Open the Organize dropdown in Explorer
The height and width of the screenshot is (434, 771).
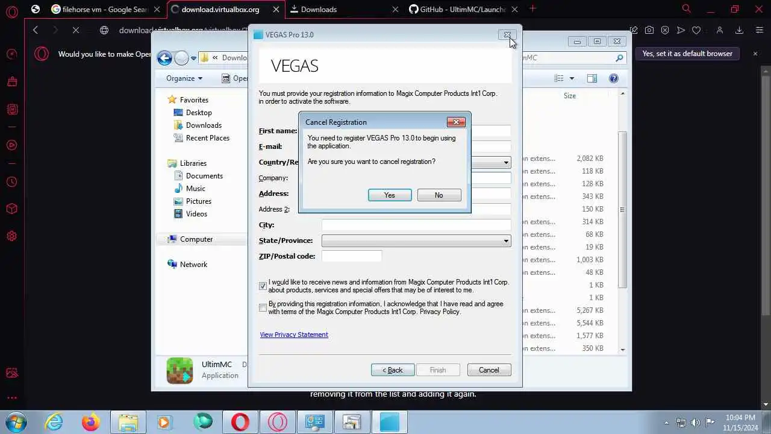point(184,78)
